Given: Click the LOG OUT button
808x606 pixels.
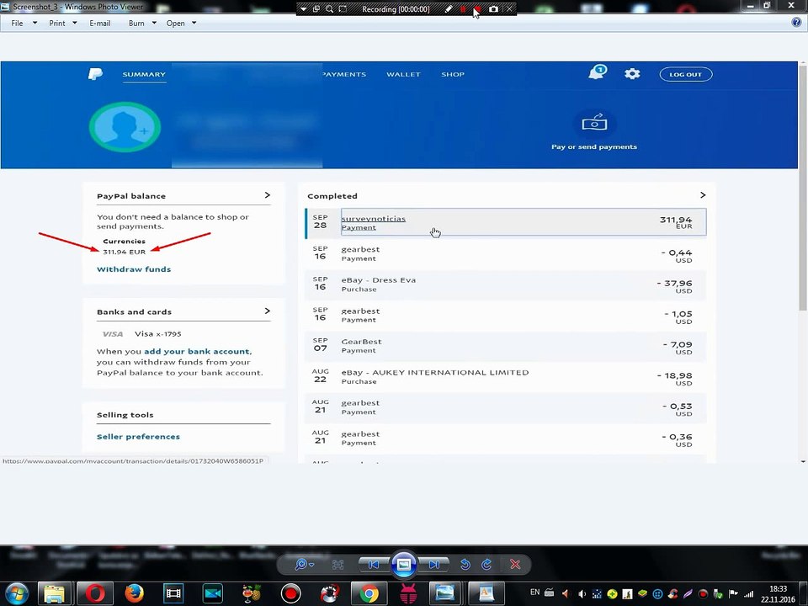Looking at the screenshot, I should tap(686, 74).
